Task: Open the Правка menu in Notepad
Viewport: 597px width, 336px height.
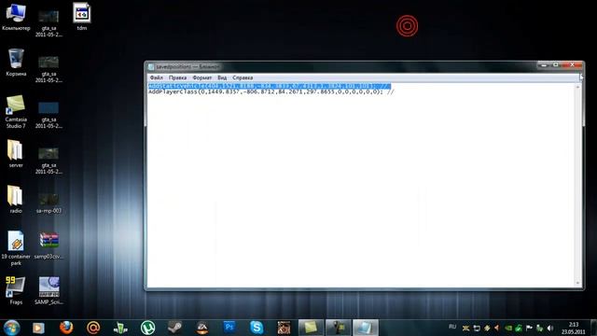Action: click(177, 77)
